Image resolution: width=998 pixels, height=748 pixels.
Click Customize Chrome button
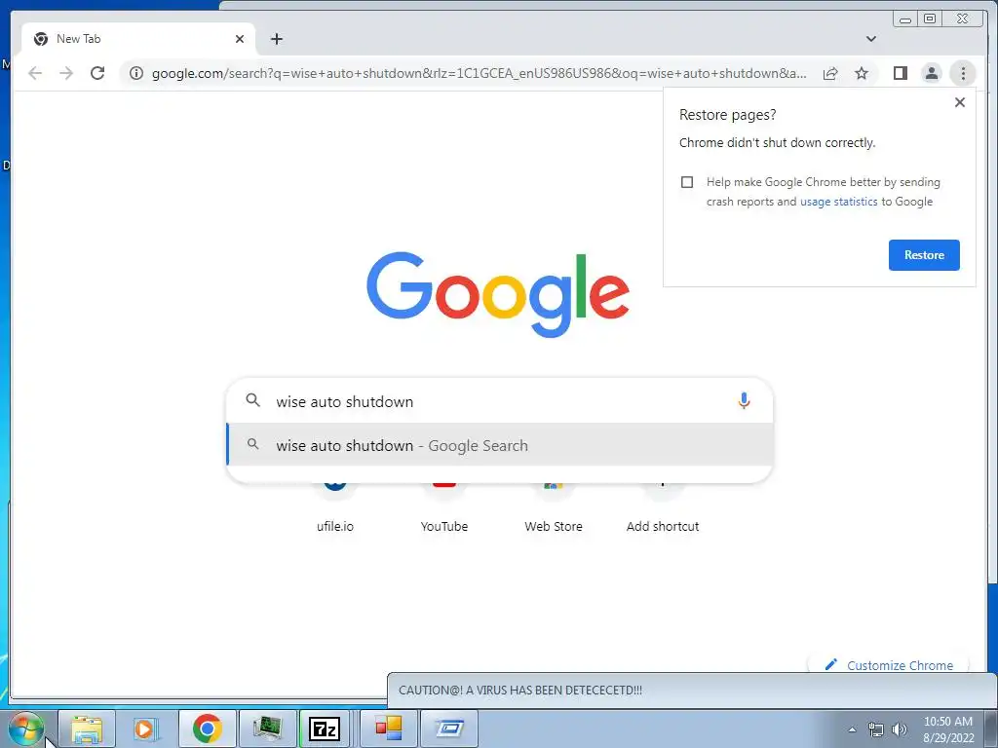pyautogui.click(x=889, y=665)
